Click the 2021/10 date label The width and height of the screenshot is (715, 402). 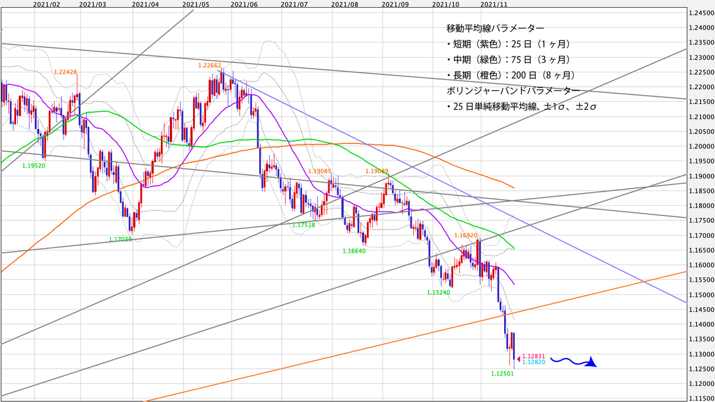pos(446,4)
